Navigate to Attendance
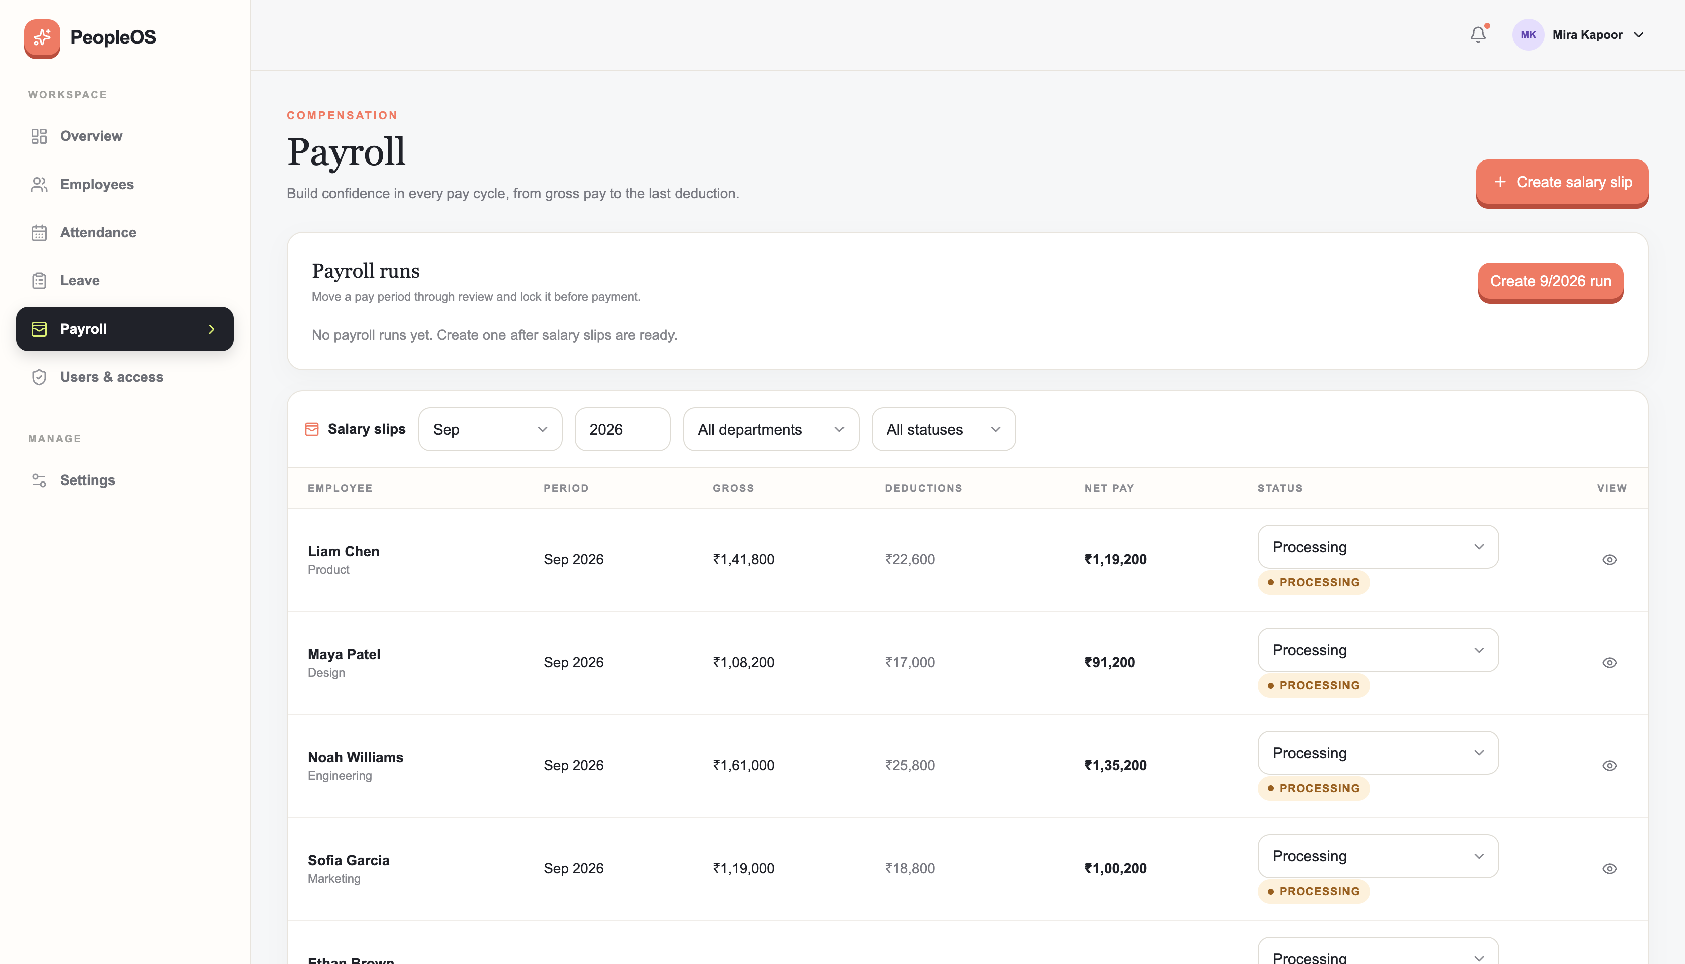 click(x=124, y=232)
